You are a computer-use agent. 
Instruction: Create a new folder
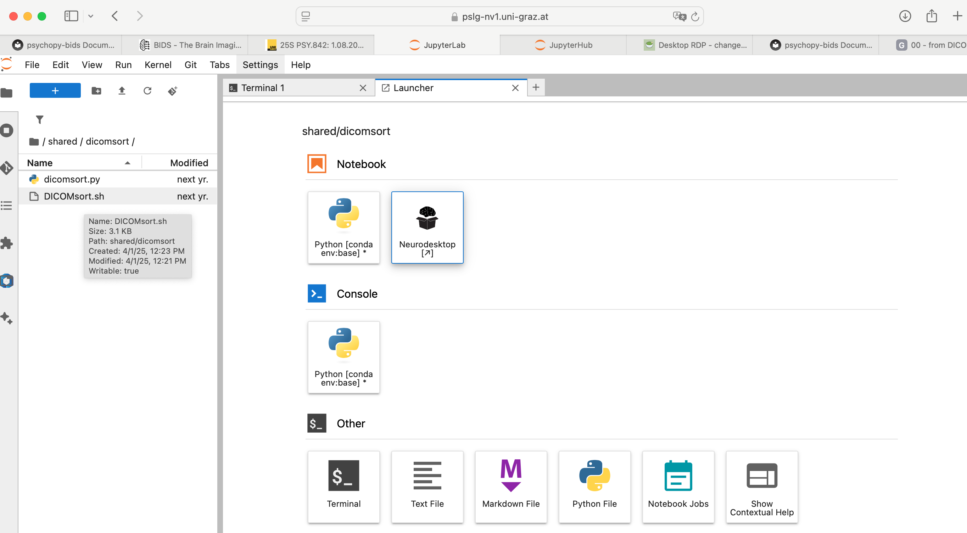click(96, 90)
